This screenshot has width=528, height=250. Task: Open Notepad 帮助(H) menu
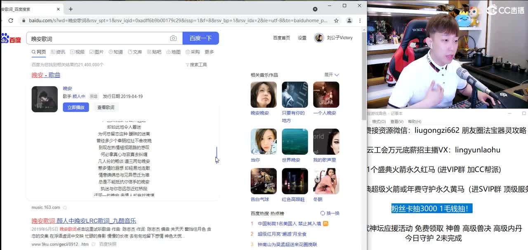[415, 122]
